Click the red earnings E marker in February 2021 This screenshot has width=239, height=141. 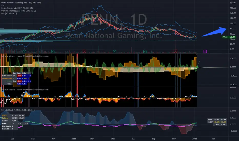84,51
